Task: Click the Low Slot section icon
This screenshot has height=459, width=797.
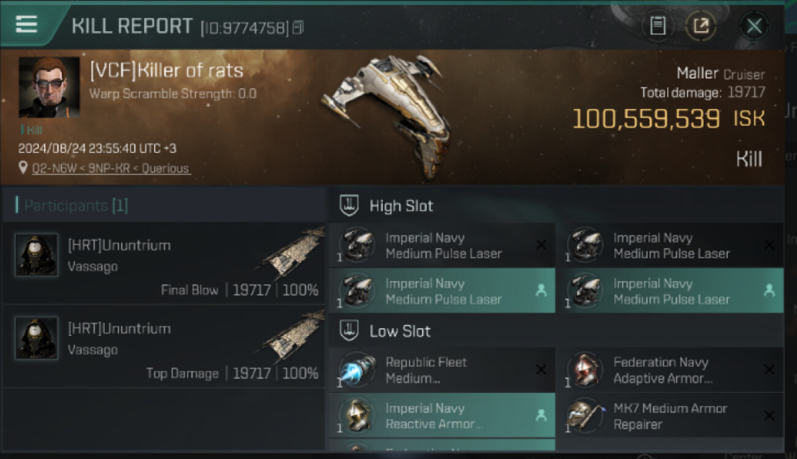Action: click(x=349, y=331)
